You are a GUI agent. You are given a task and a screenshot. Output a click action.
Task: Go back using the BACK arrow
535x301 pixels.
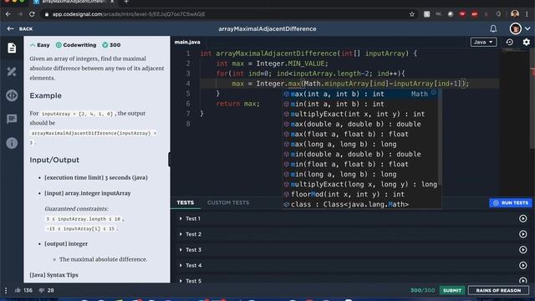point(20,29)
